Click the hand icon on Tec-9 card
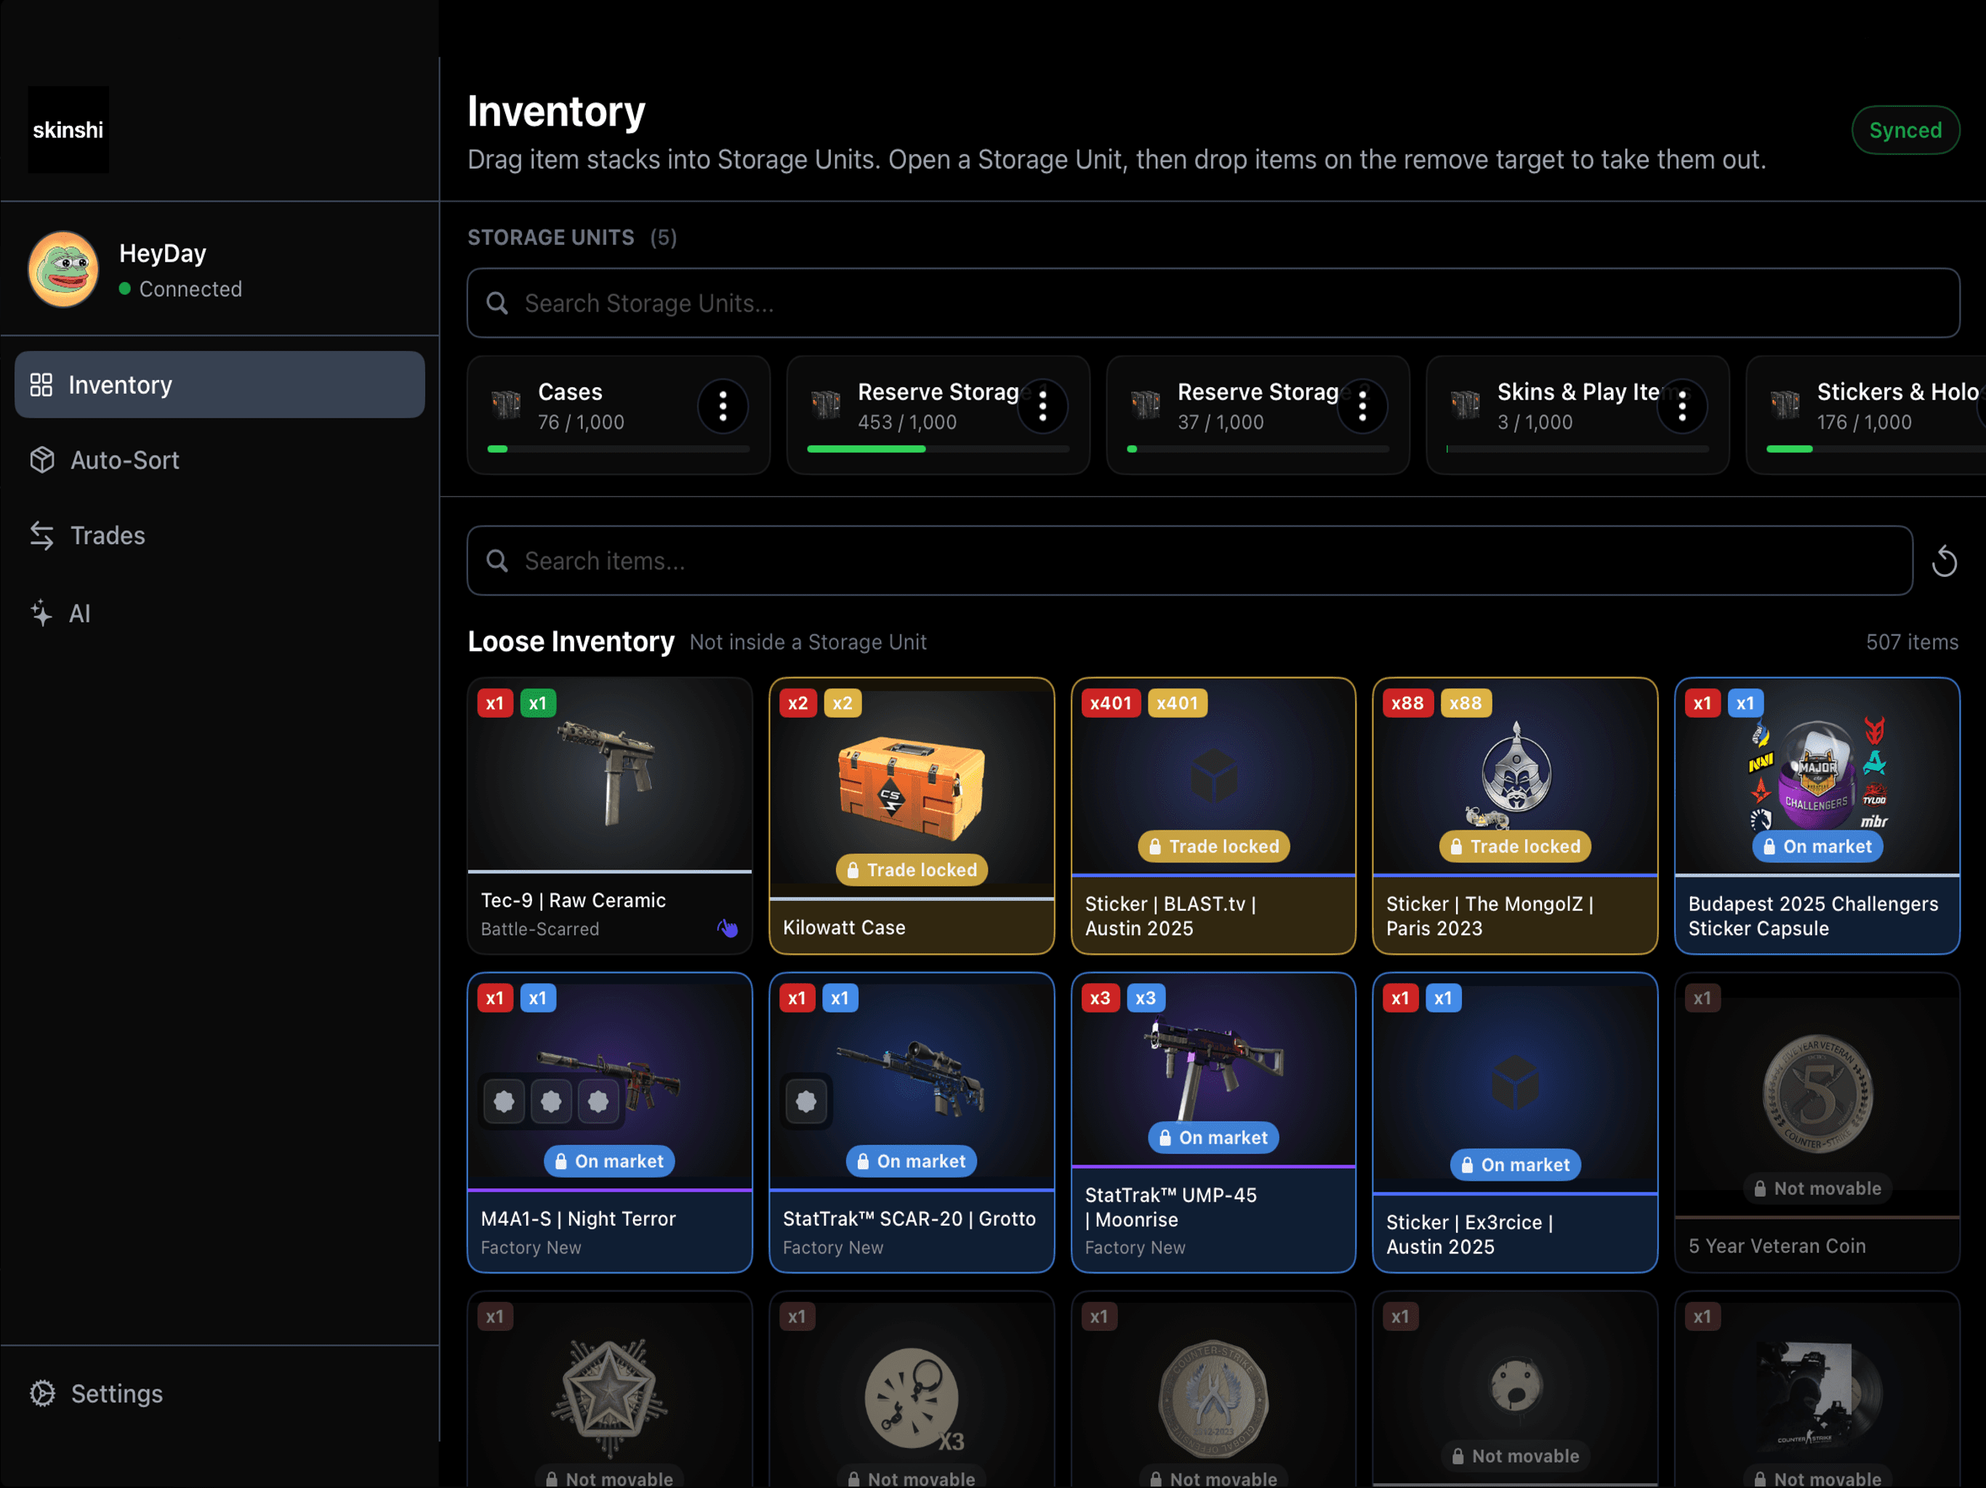Viewport: 1986px width, 1488px height. tap(727, 929)
